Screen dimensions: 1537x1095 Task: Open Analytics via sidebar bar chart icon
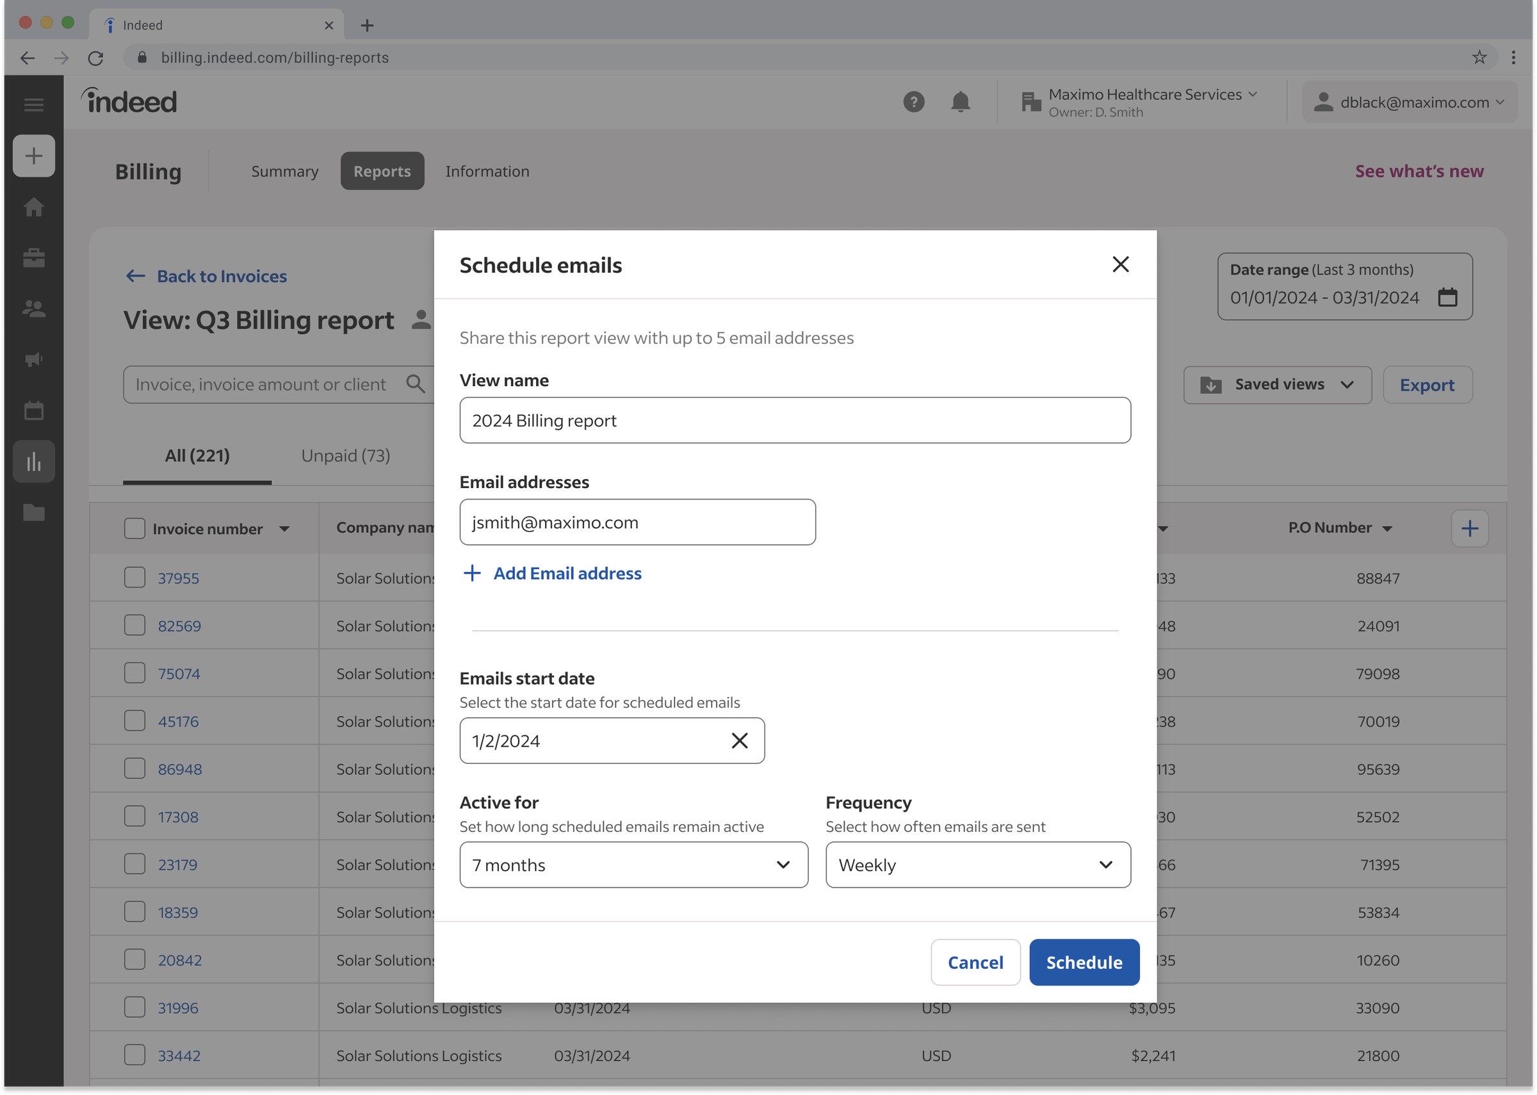[34, 462]
